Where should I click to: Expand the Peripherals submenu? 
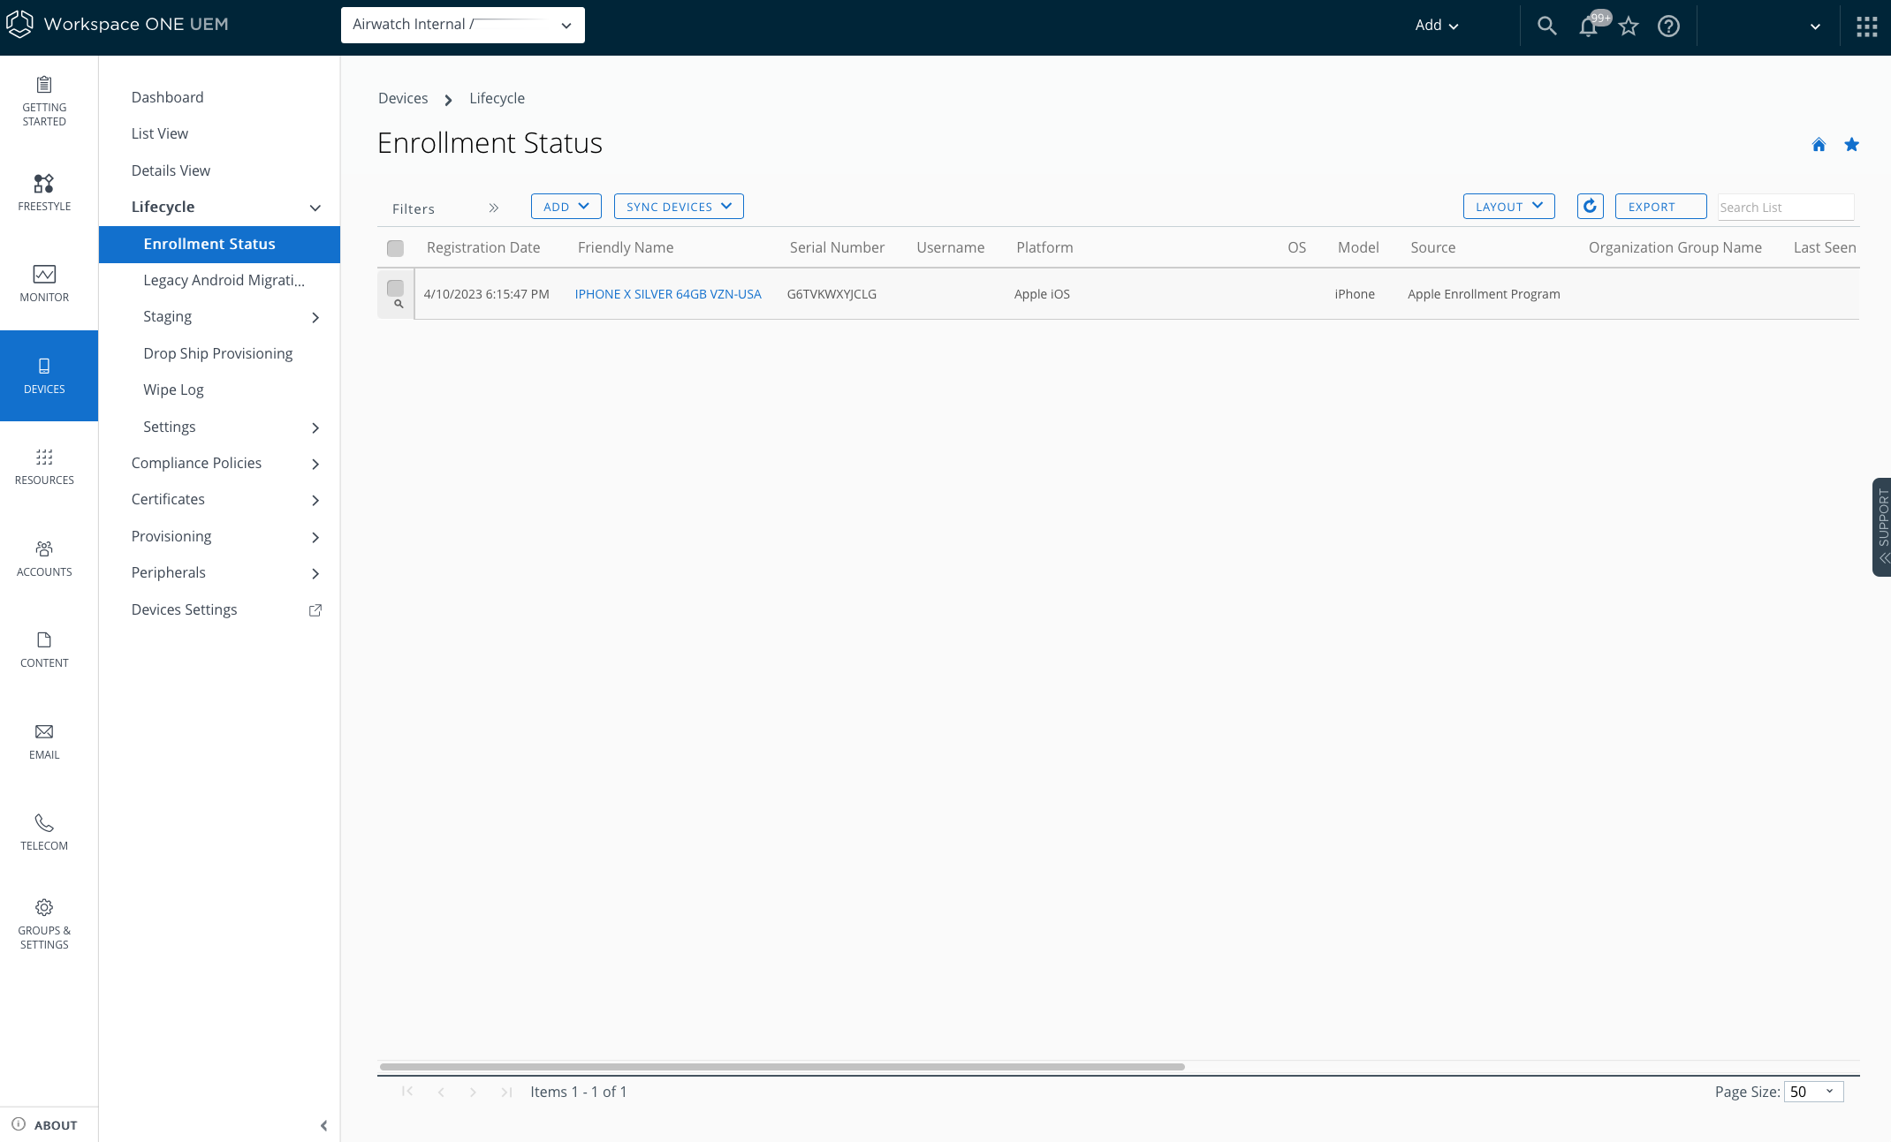pos(315,573)
